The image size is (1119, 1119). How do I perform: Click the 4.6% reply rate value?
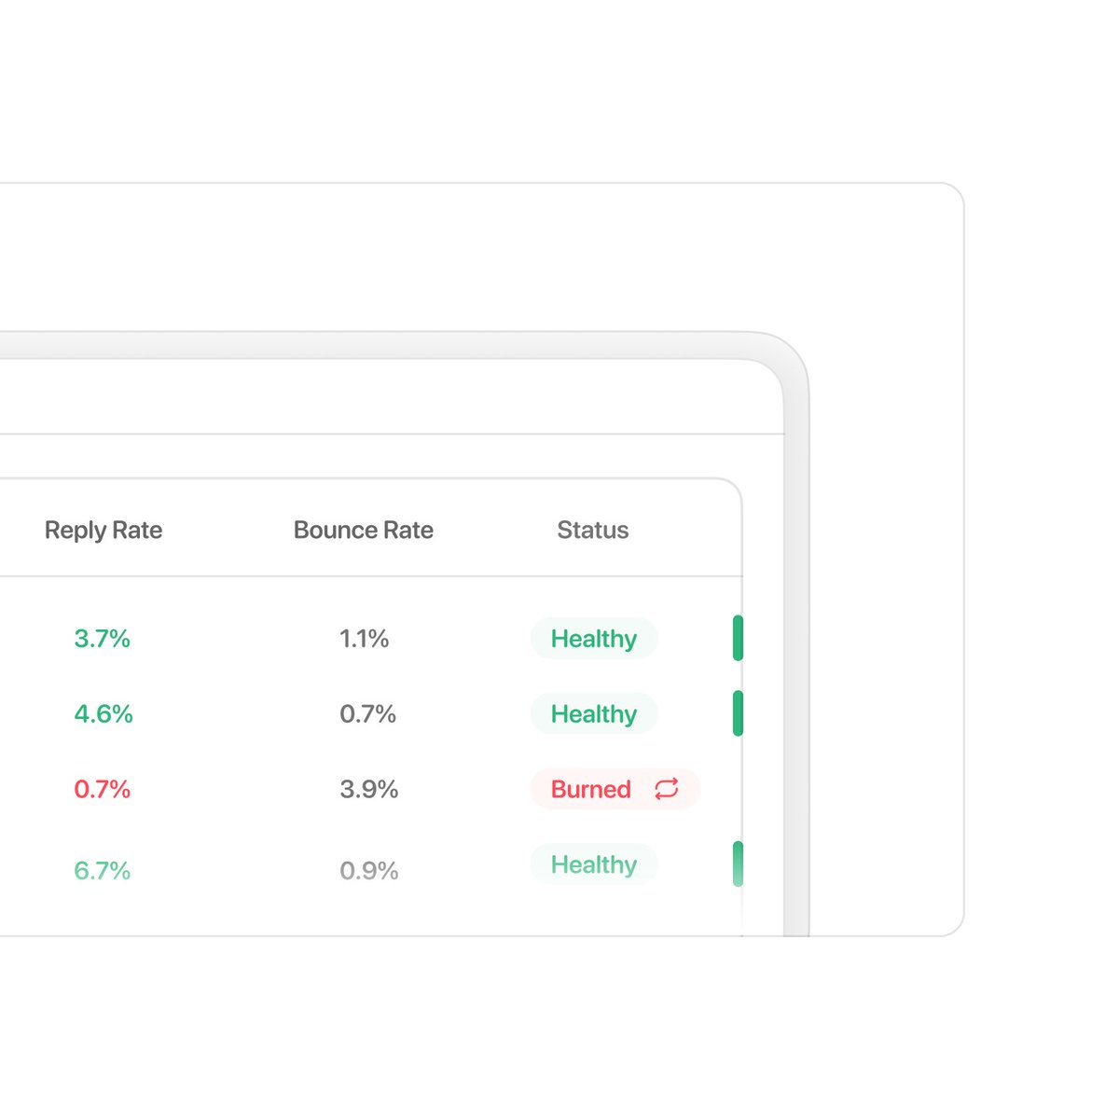104,714
